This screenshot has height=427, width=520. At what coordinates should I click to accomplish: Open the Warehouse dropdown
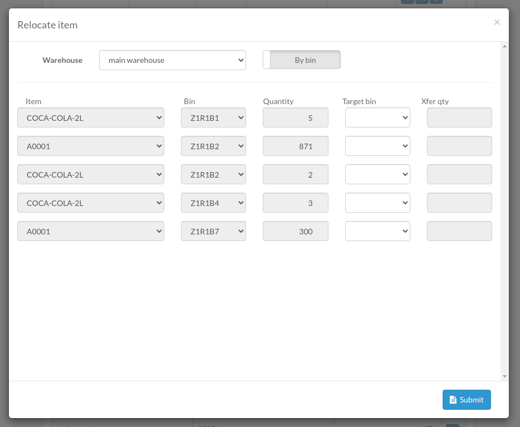173,60
